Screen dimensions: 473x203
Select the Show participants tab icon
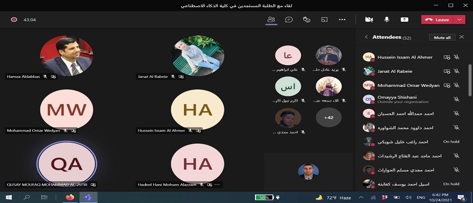[271, 19]
